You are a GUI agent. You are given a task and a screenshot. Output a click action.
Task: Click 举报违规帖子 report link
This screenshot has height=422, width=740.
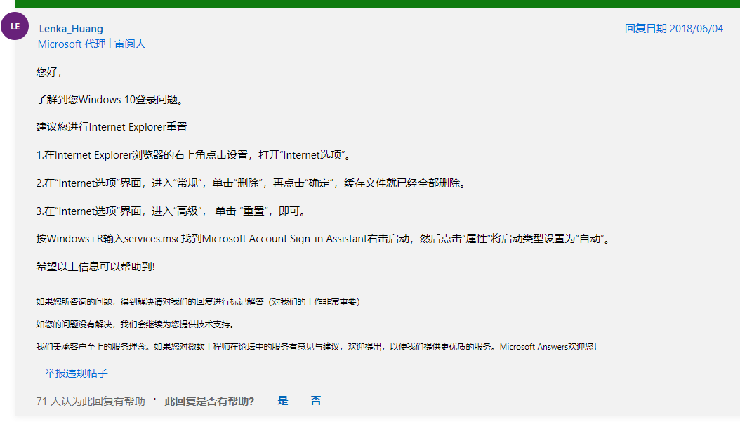click(76, 374)
